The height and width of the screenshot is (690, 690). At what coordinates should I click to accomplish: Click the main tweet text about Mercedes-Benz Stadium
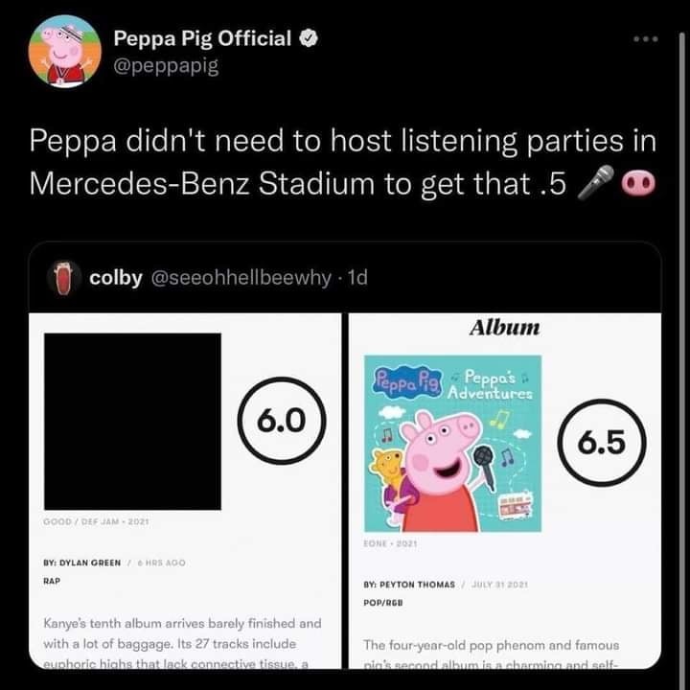[342, 162]
